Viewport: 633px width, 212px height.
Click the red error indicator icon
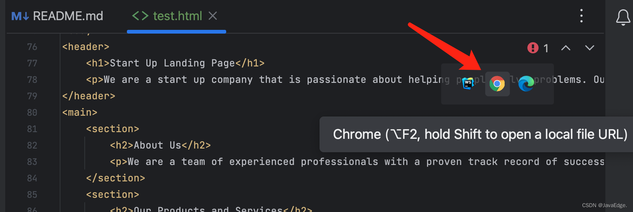click(x=533, y=48)
